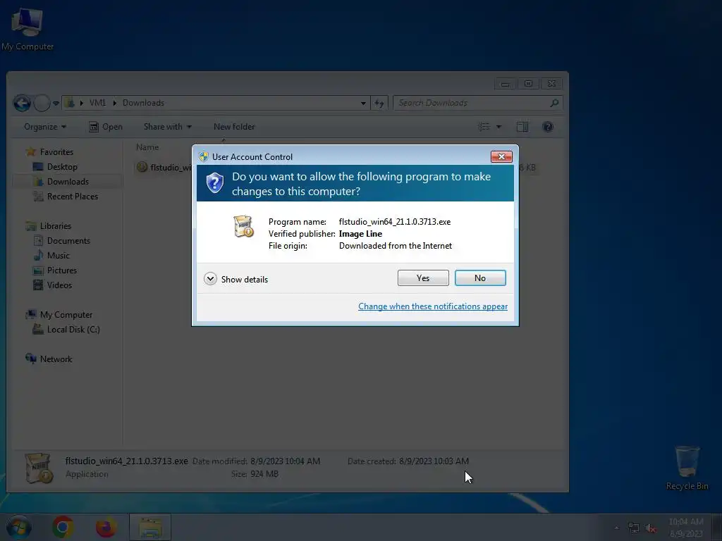Click Windows Explorer taskbar button
The width and height of the screenshot is (722, 541).
pyautogui.click(x=150, y=527)
